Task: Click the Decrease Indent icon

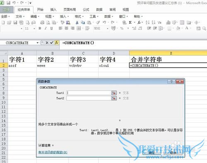Action: coord(149,28)
